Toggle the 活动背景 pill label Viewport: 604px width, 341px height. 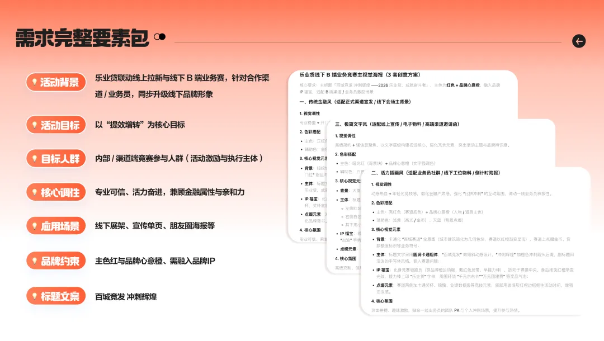click(x=59, y=82)
